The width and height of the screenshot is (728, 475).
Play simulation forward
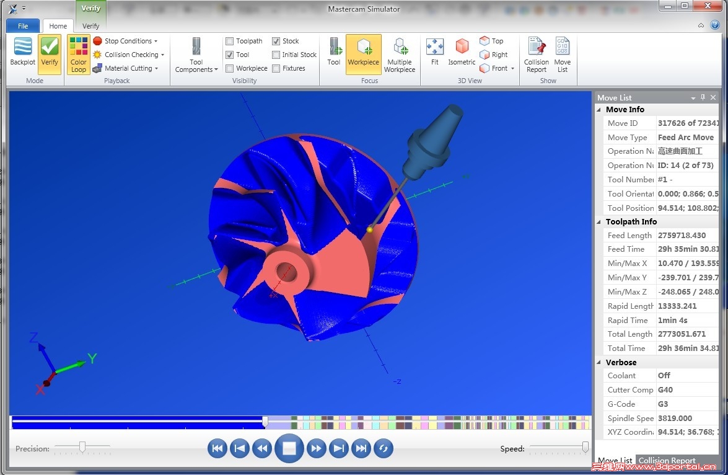point(316,448)
